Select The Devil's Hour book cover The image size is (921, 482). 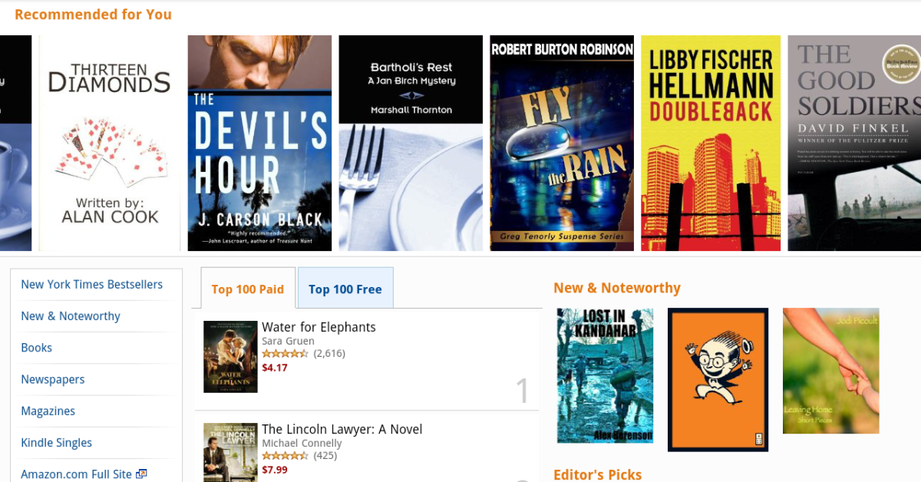click(x=260, y=144)
